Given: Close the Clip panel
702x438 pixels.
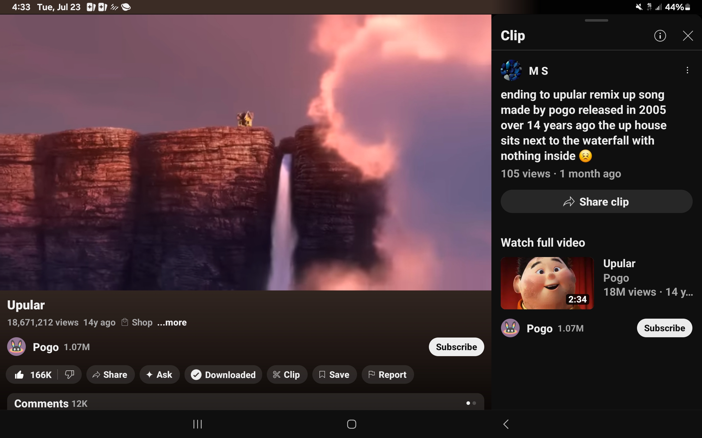Looking at the screenshot, I should tap(688, 36).
